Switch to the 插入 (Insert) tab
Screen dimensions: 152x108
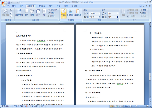(22, 6)
